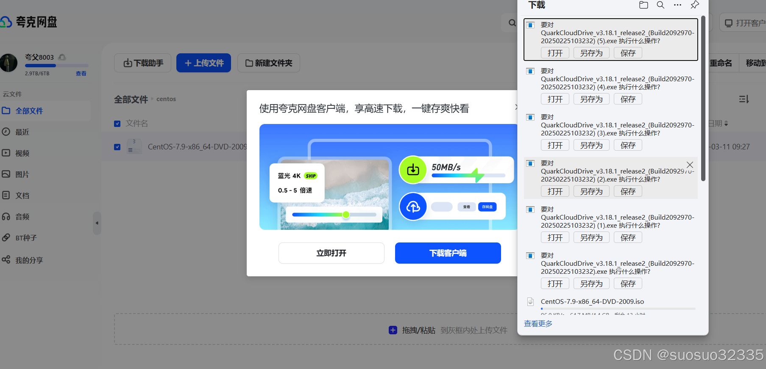Open the user avatar 夸父8003
The height and width of the screenshot is (369, 766).
click(9, 63)
